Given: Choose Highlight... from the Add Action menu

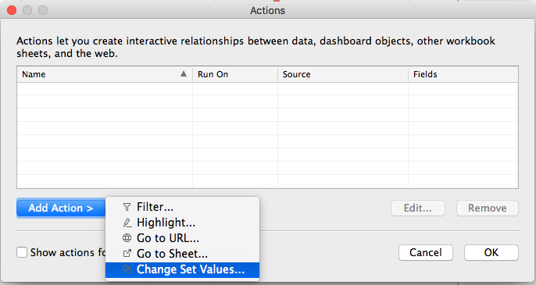Looking at the screenshot, I should click(x=182, y=223).
